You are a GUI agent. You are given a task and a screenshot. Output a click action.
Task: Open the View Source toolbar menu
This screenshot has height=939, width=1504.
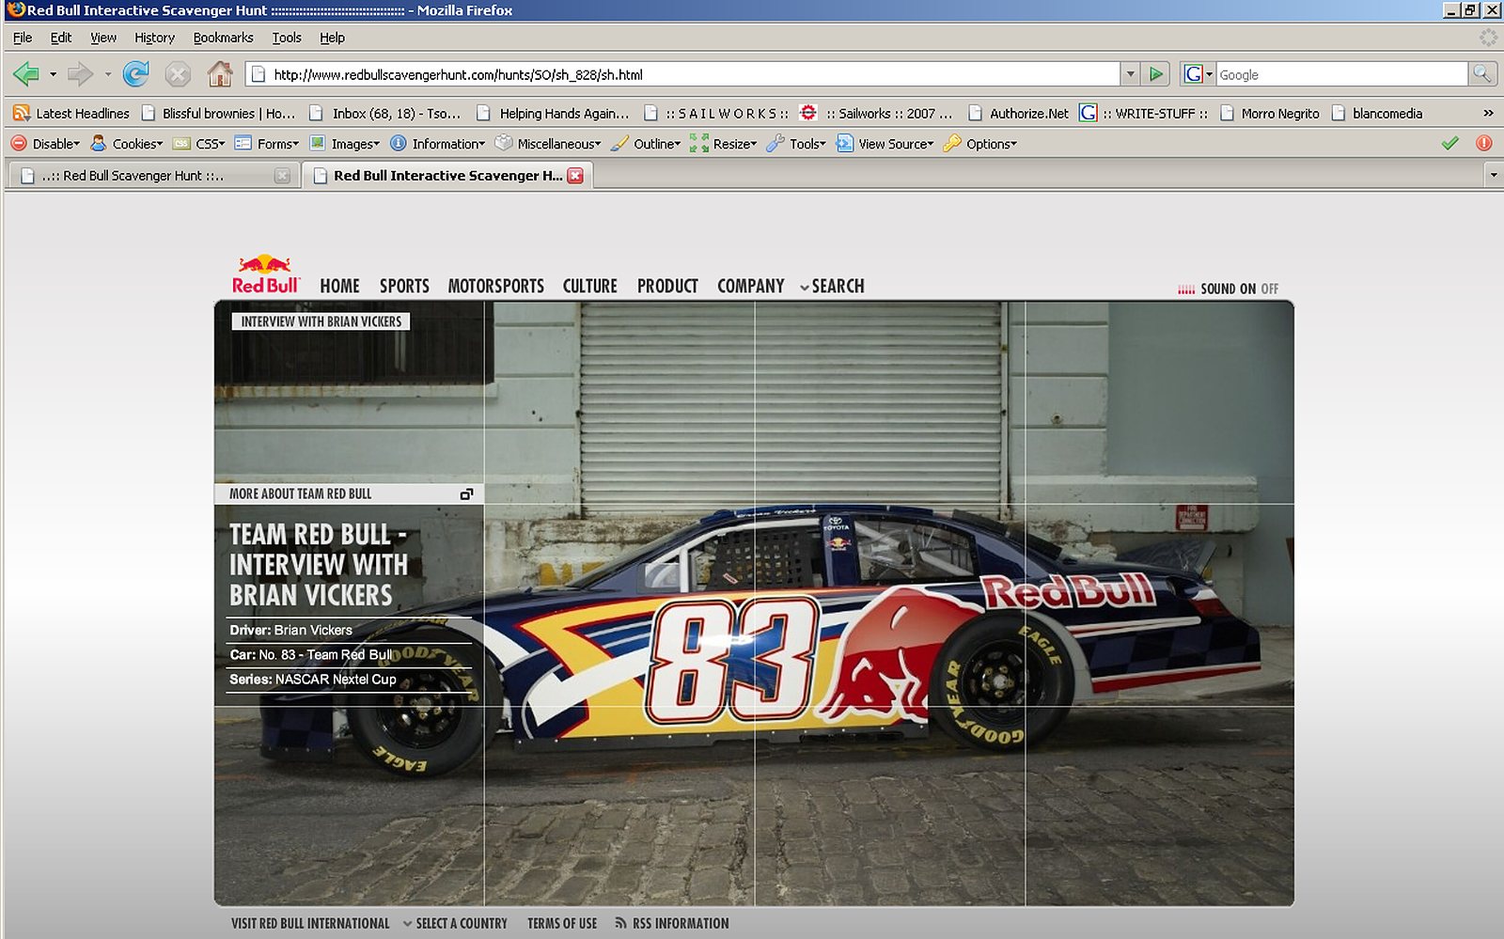click(885, 144)
